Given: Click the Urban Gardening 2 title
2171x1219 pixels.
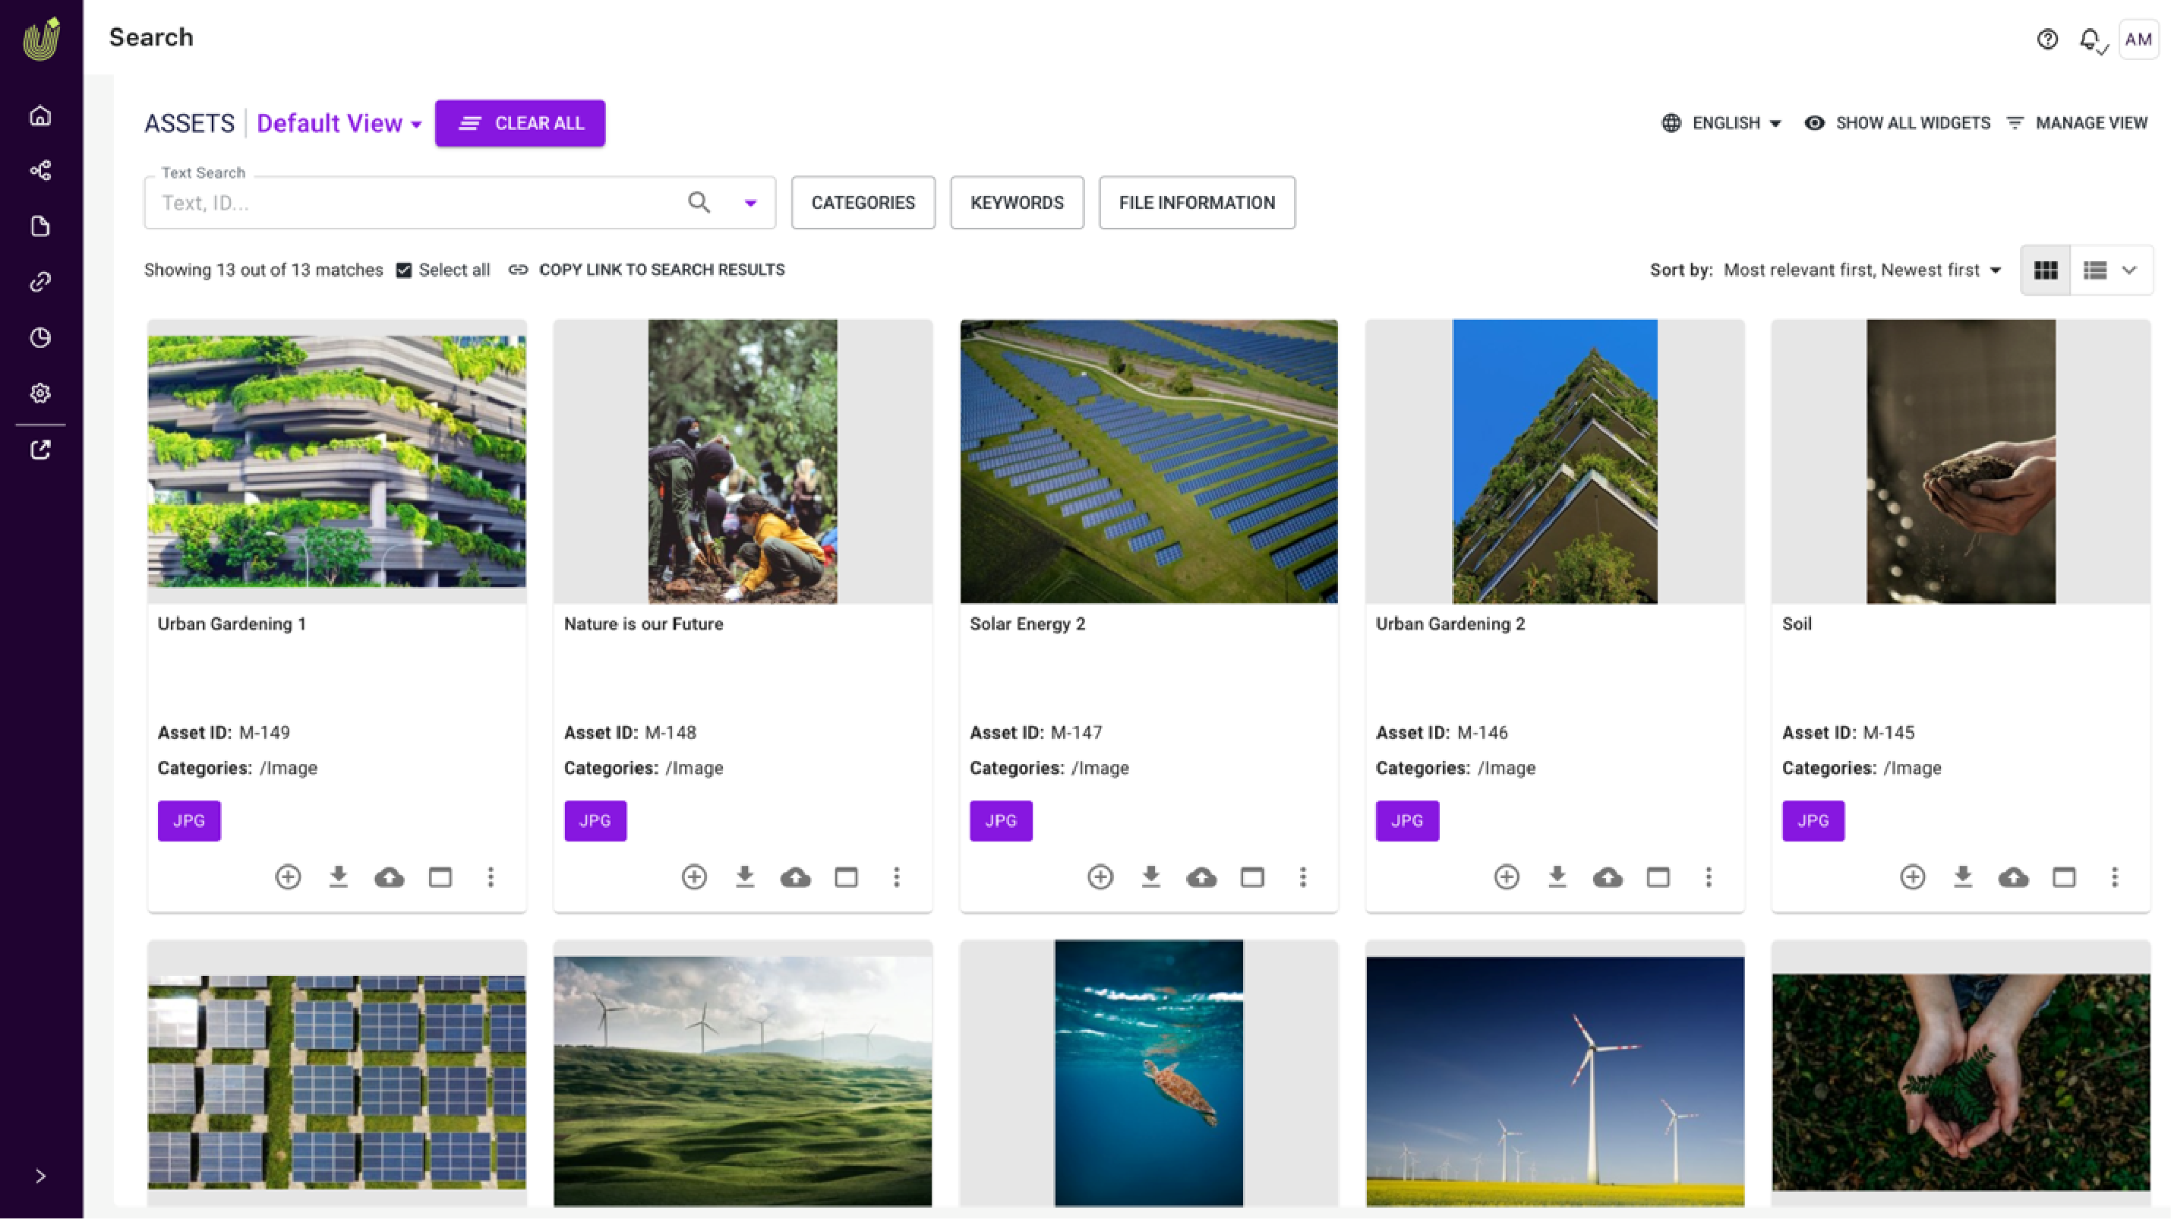Looking at the screenshot, I should pos(1450,624).
